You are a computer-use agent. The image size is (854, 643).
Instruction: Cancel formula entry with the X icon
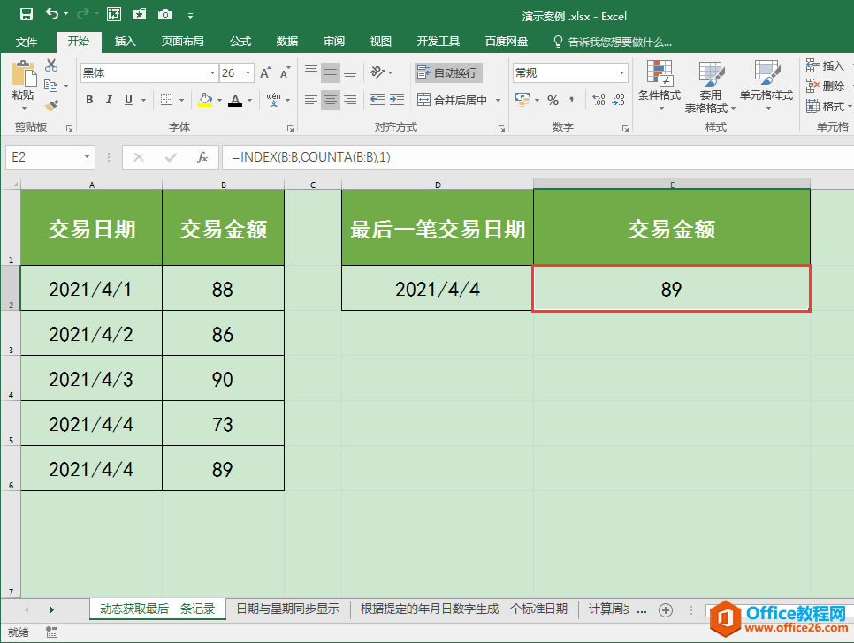(x=138, y=158)
